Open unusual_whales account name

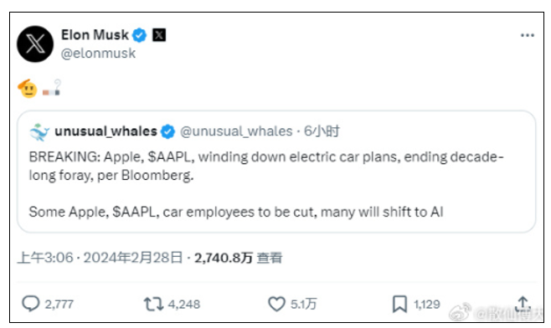106,131
